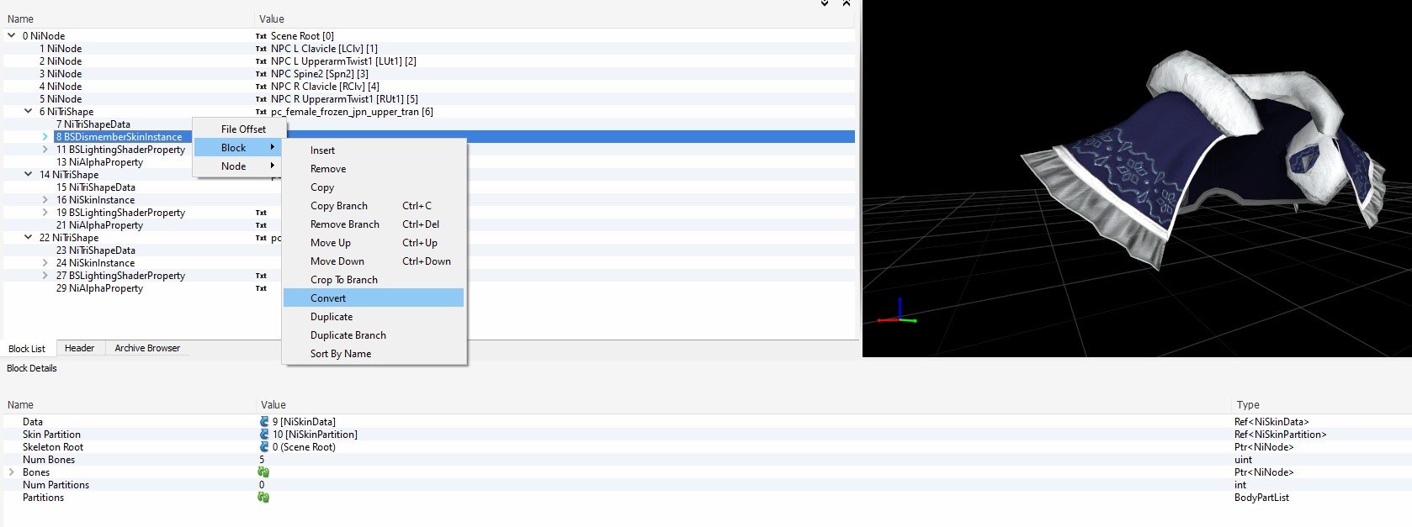Switch to the Header tab
Screen dimensions: 1412x527
click(x=80, y=348)
